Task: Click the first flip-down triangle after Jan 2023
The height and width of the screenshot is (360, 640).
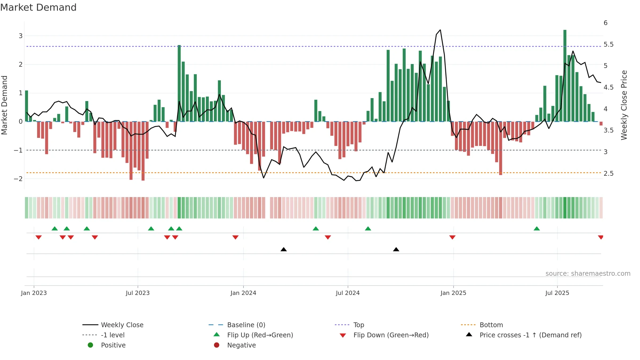Action: (x=39, y=237)
